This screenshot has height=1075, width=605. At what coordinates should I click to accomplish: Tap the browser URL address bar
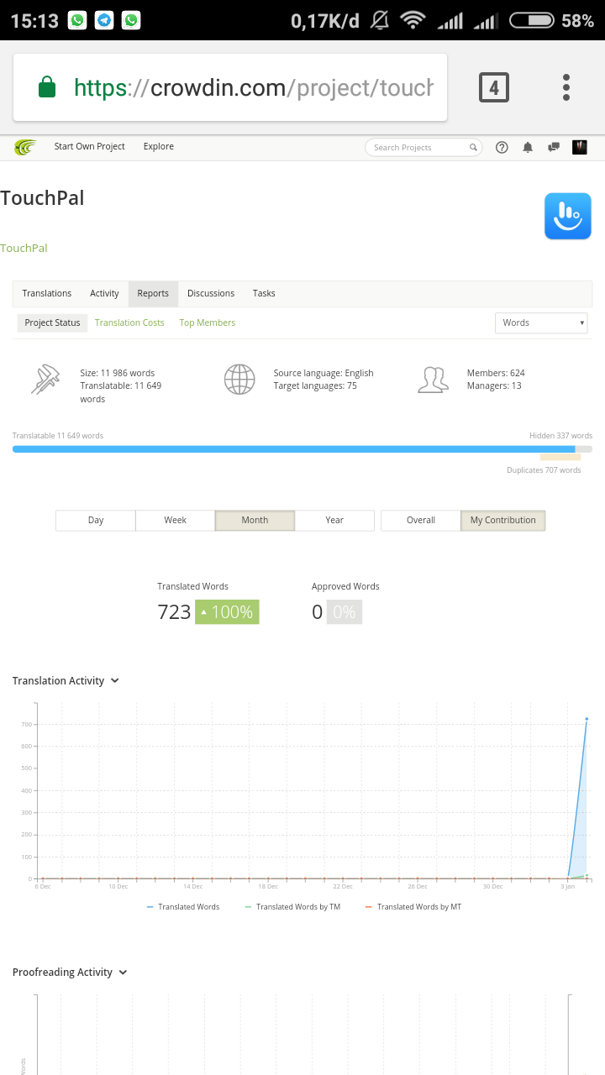[x=230, y=87]
